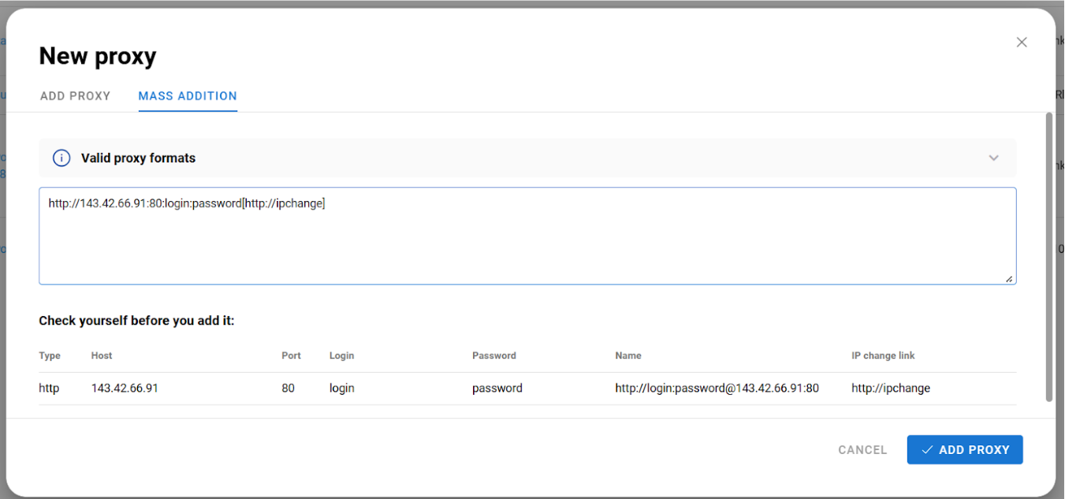Click the checkmark icon in Add Proxy button
This screenshot has width=1065, height=499.
pos(927,449)
